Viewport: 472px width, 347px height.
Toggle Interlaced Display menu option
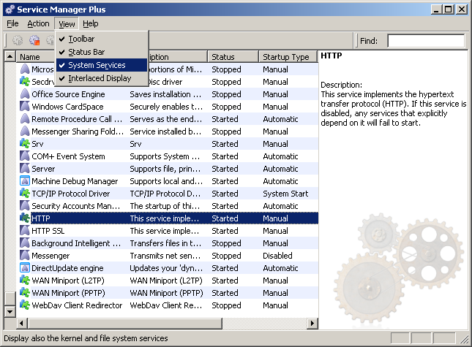tap(102, 78)
